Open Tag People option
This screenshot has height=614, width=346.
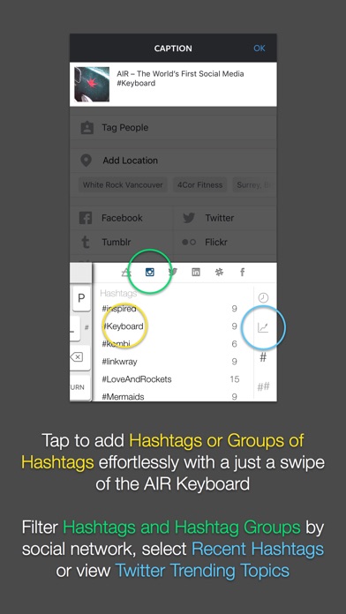point(173,128)
